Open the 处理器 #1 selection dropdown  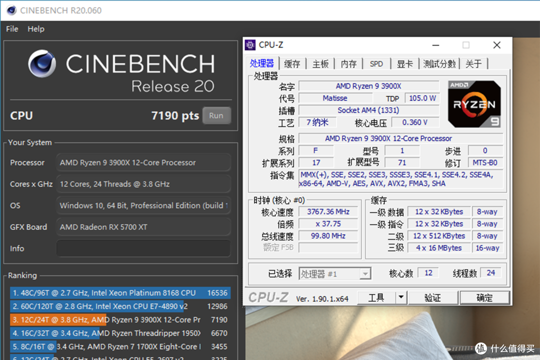(334, 274)
